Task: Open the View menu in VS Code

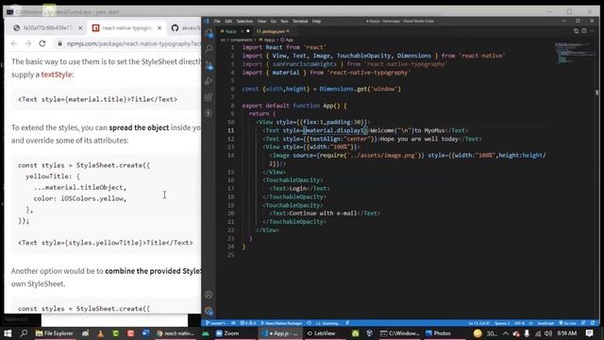Action: point(261,21)
